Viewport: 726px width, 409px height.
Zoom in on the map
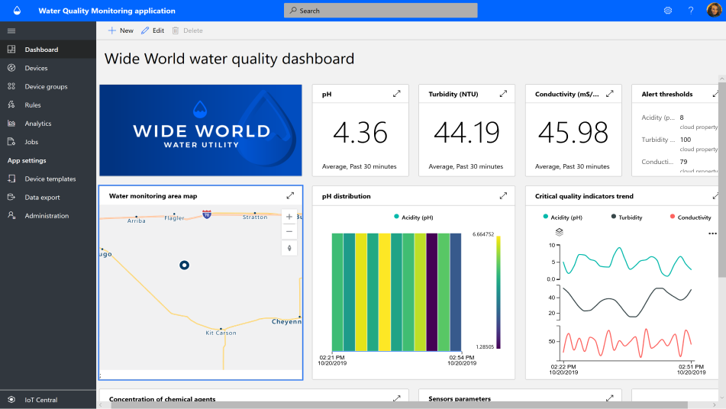coord(289,217)
